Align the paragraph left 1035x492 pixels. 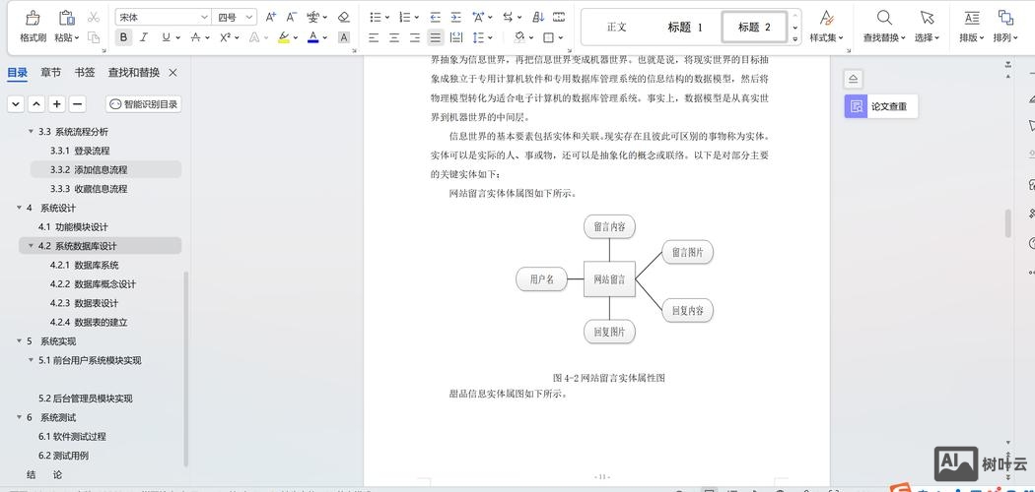[x=374, y=37]
